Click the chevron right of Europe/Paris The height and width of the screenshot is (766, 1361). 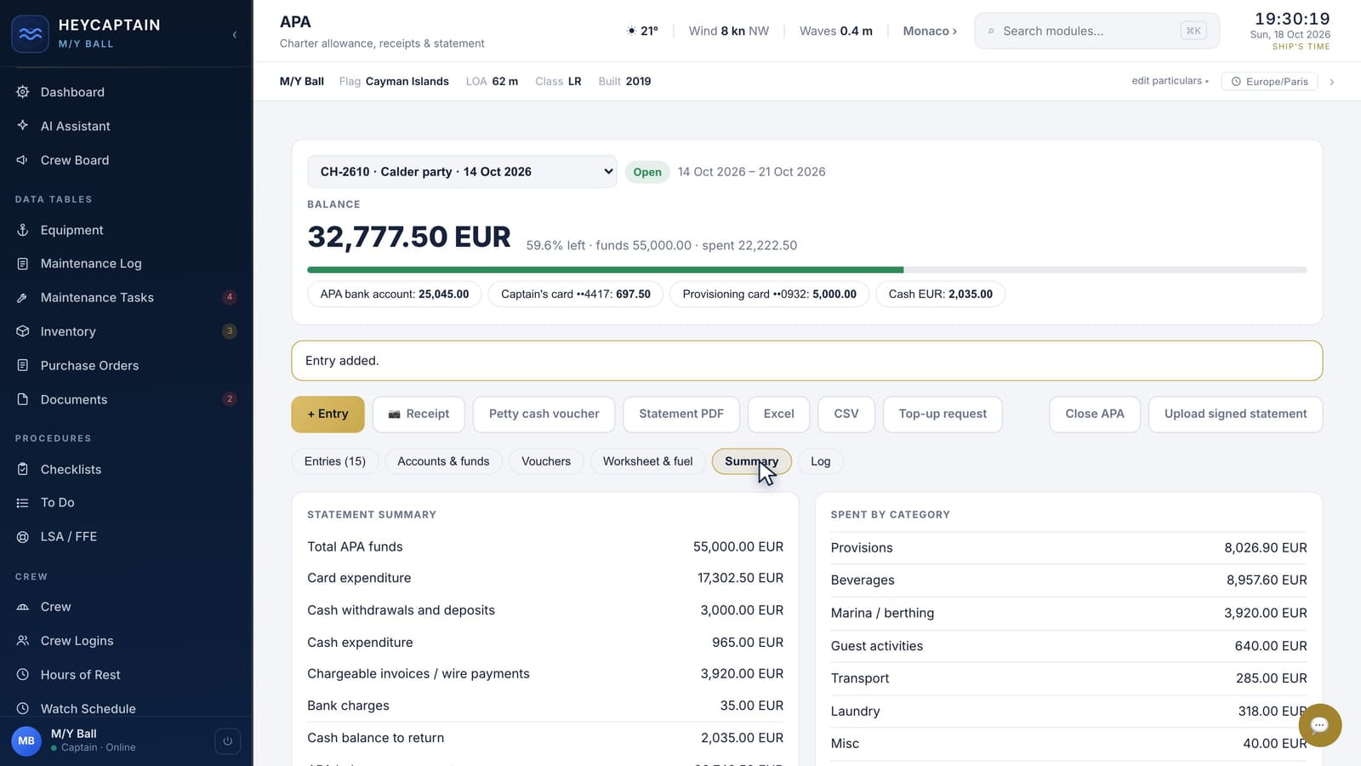1331,82
